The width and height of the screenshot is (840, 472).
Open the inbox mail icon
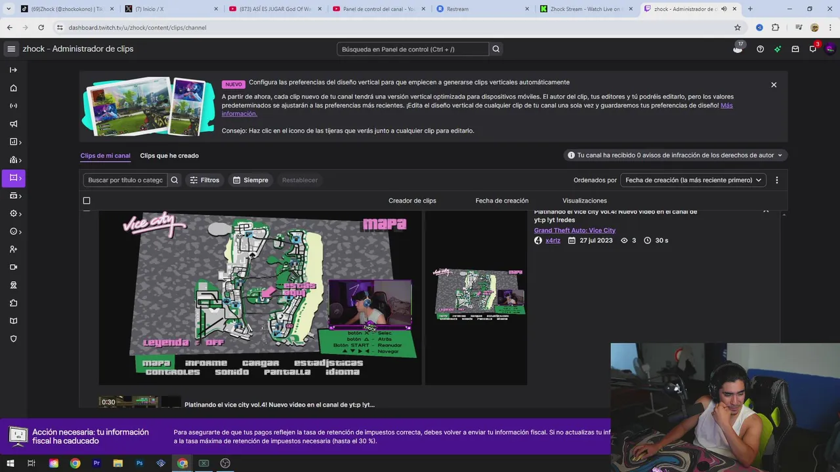[x=795, y=49]
